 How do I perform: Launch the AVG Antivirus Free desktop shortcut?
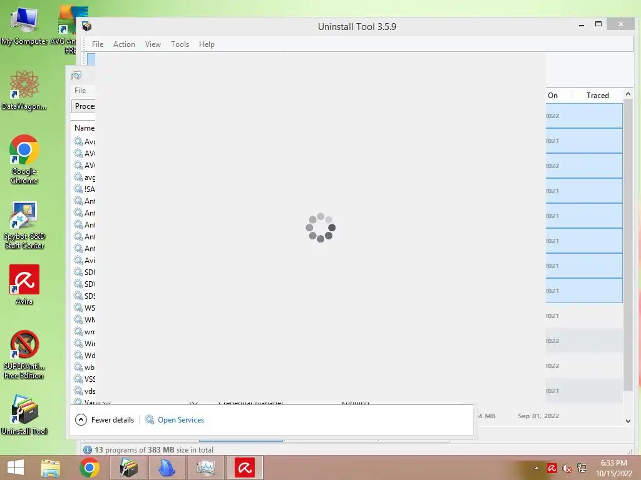68,29
